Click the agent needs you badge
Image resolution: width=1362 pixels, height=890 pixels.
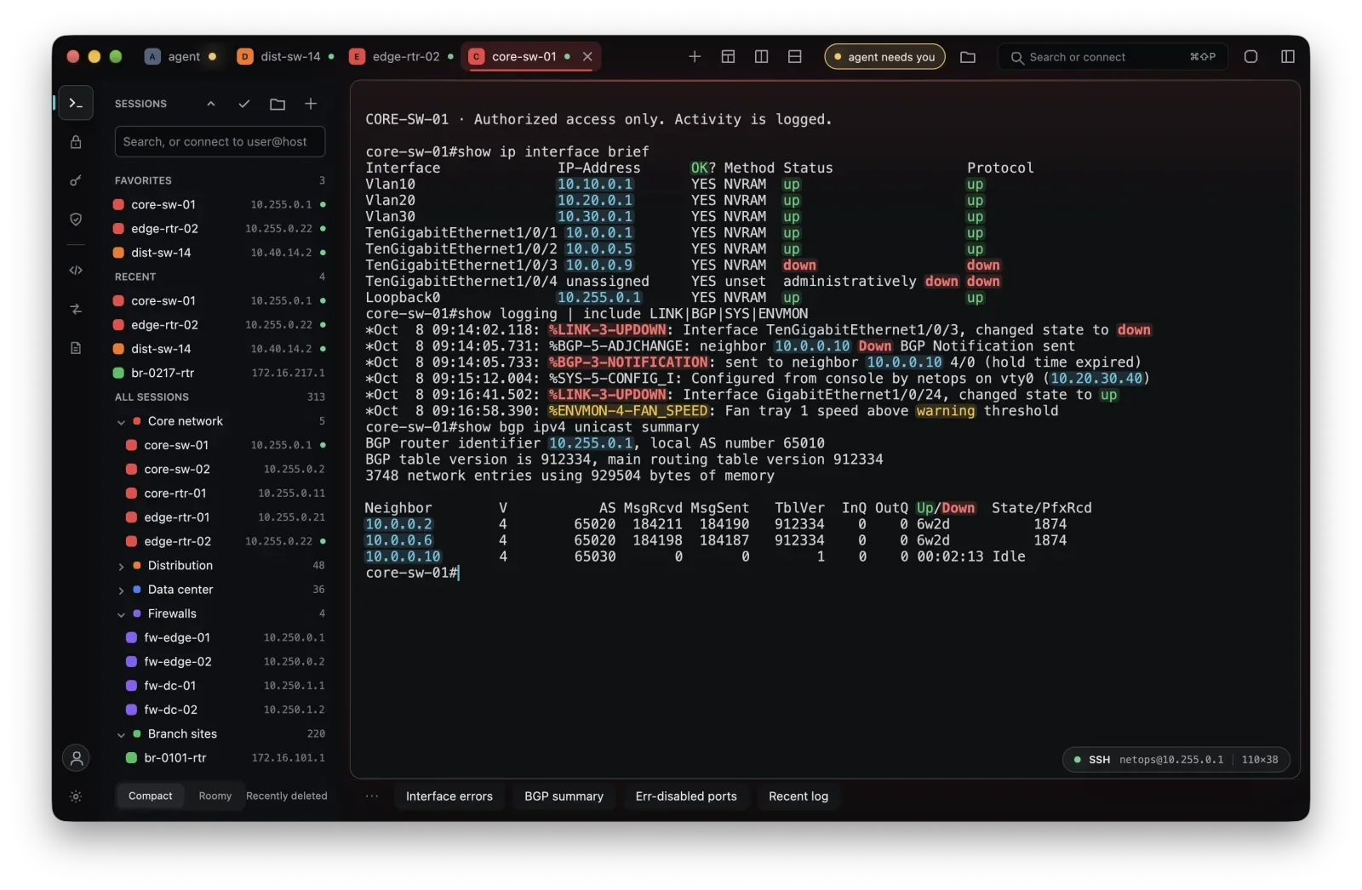point(884,57)
